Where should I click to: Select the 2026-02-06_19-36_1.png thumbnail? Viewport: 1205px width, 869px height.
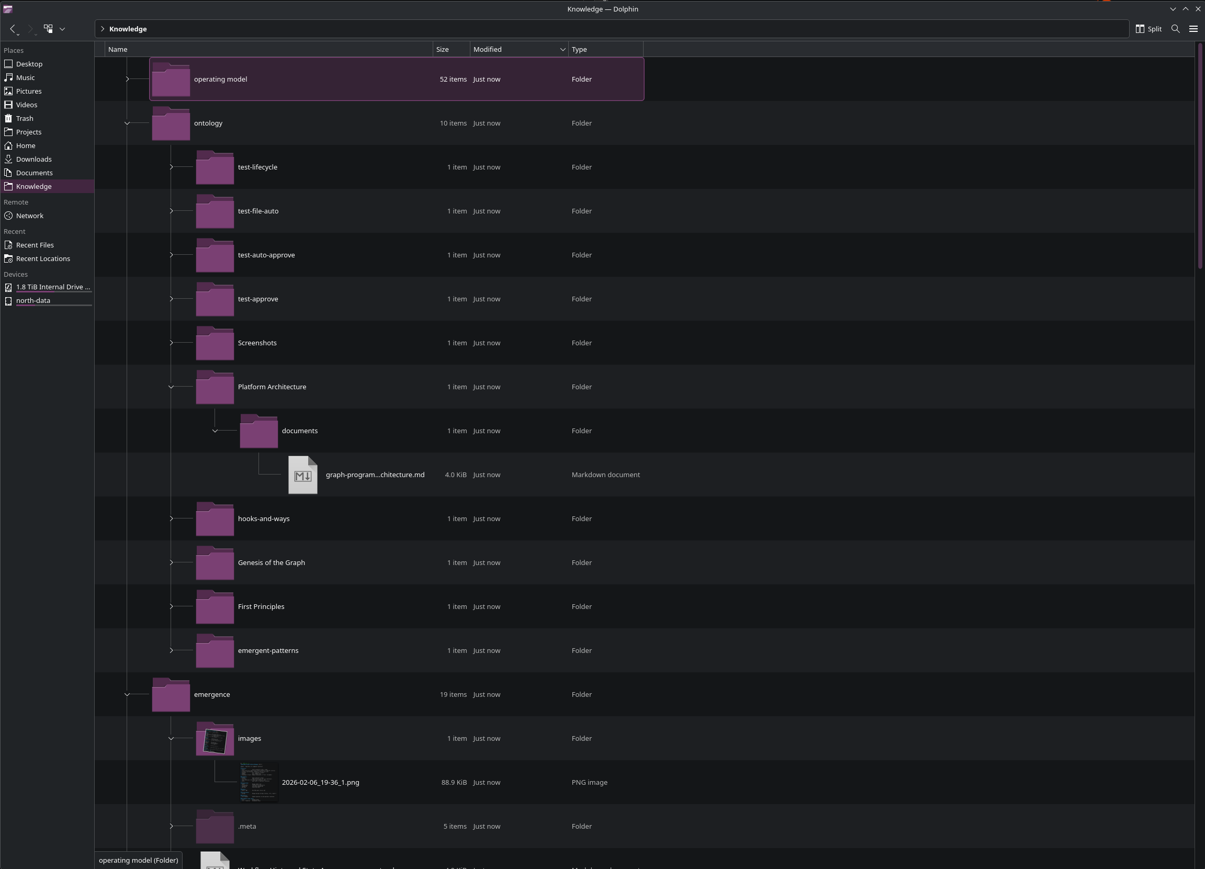(x=259, y=782)
